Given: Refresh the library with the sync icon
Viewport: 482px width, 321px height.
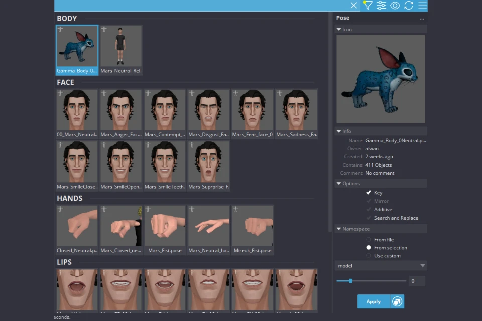Looking at the screenshot, I should click(408, 6).
